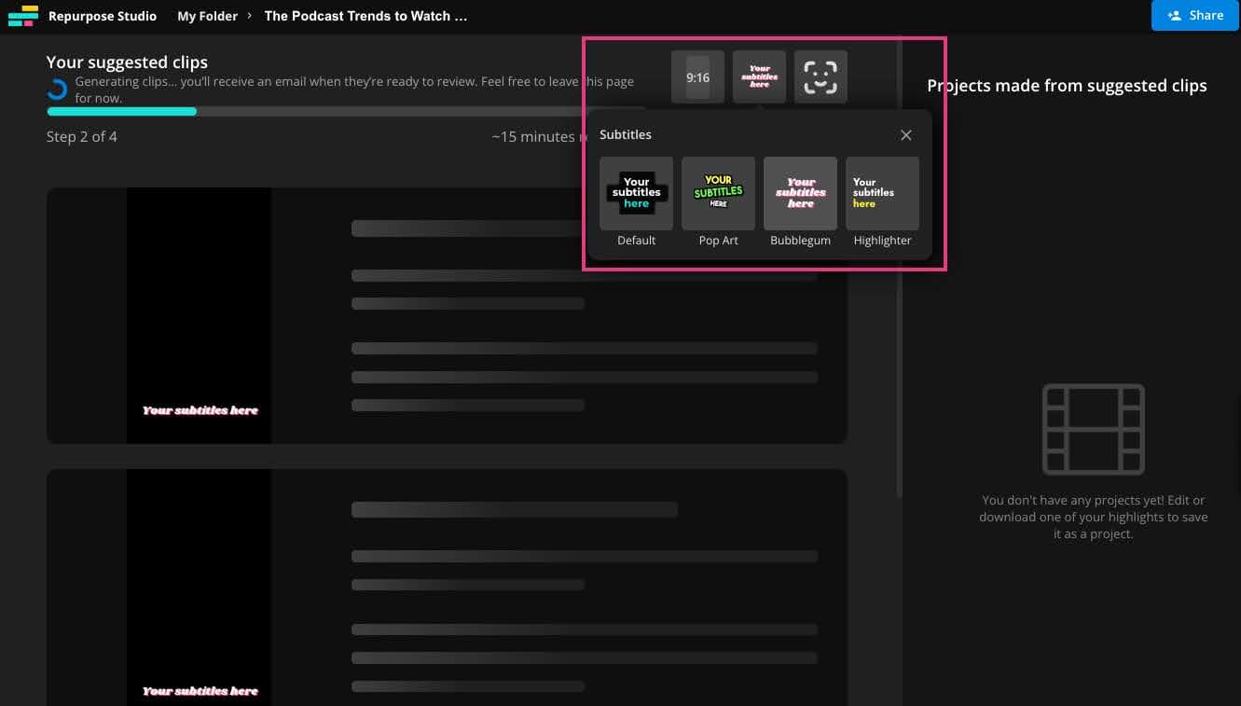The width and height of the screenshot is (1241, 706).
Task: Click the loading spinner icon
Action: 57,90
